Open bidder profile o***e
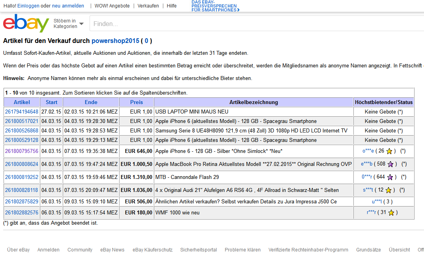This screenshot has width=424, height=255. click(x=368, y=151)
